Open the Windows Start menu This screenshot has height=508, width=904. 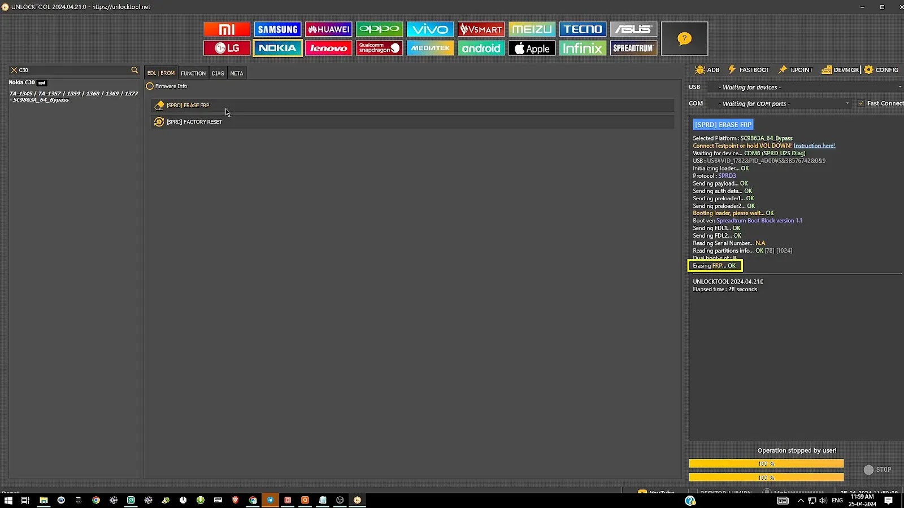coord(8,500)
